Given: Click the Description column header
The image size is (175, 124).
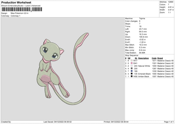Looking at the screenshot, I should (x=143, y=58).
